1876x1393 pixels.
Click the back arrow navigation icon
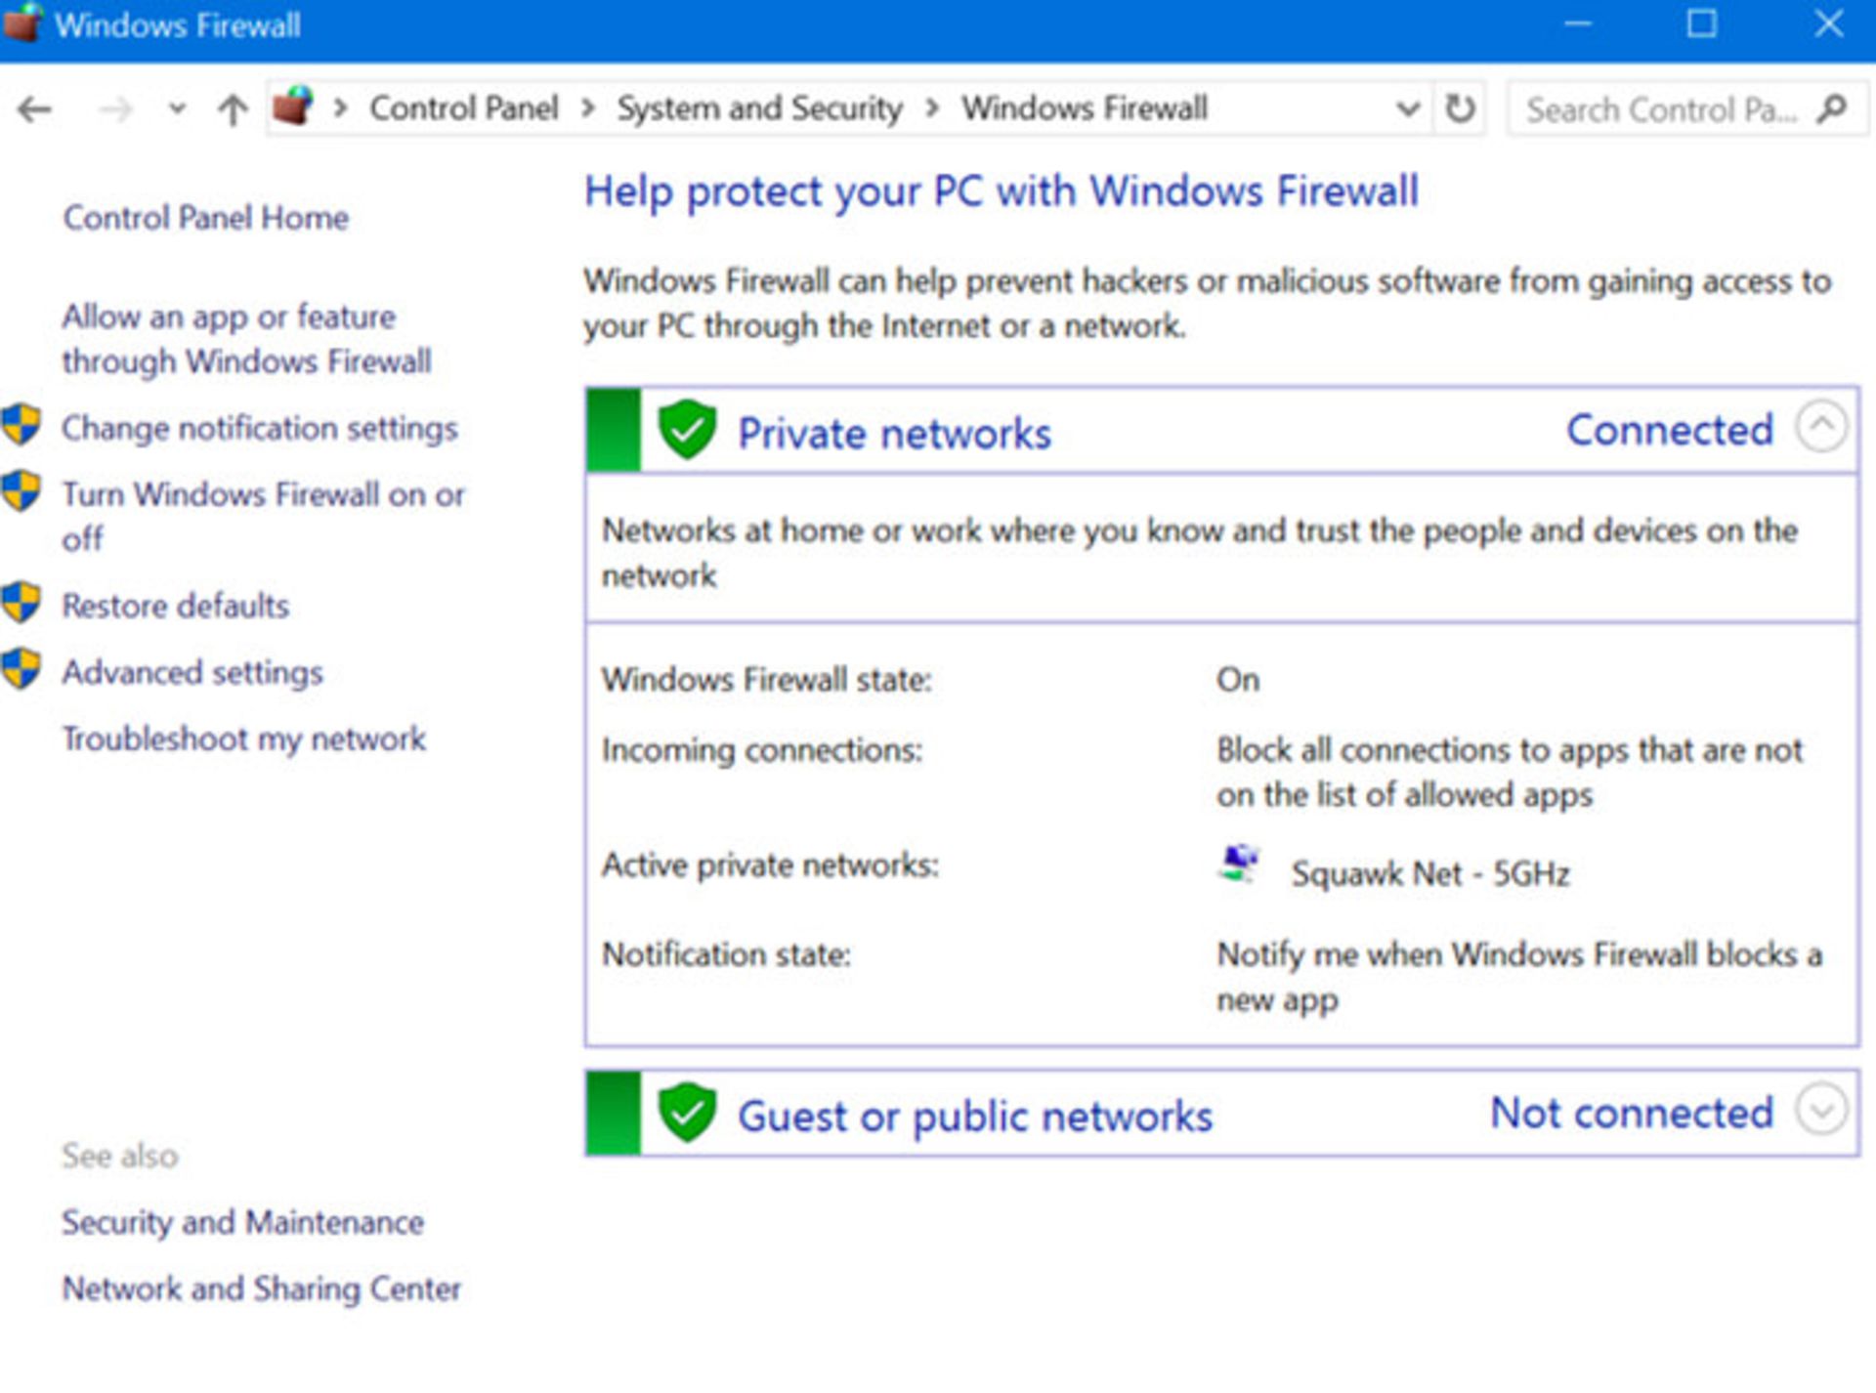pos(34,108)
